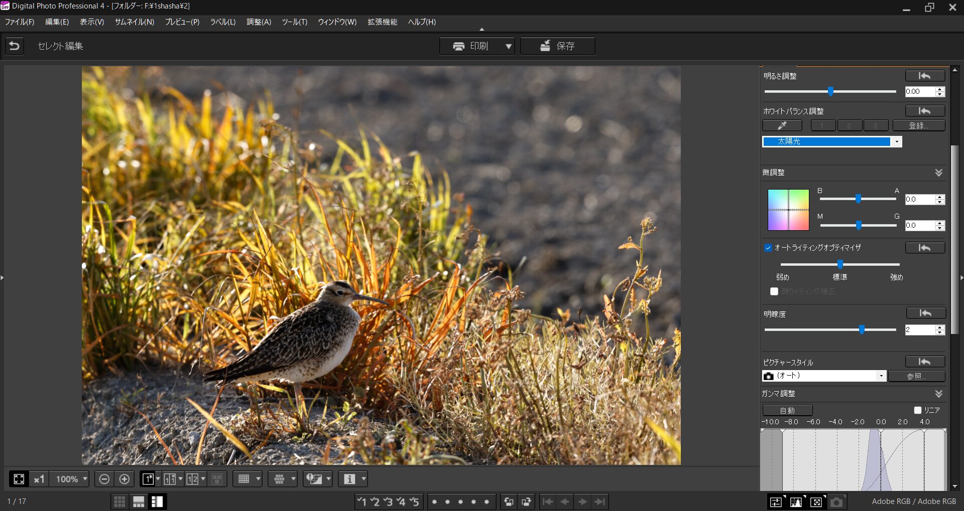
Task: Open the histogram palette icon
Action: click(796, 501)
